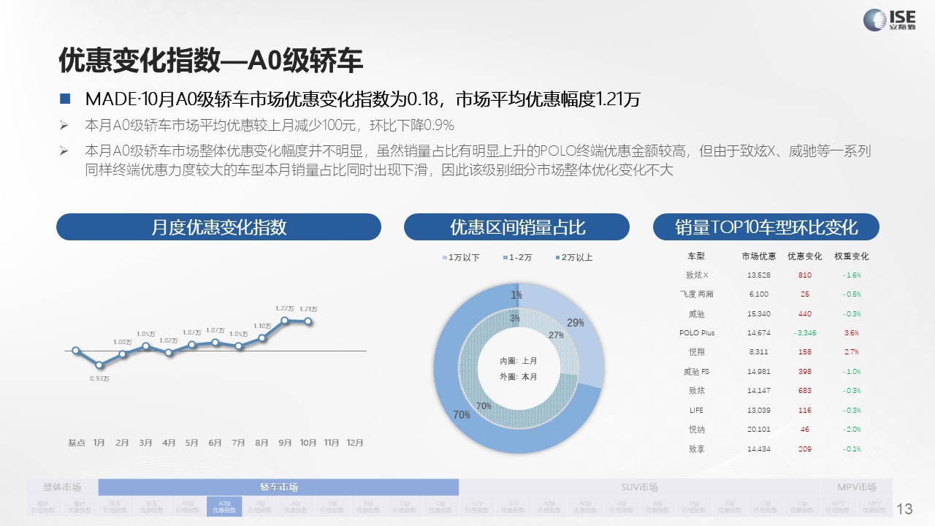Click the 外圈: 本月 donut center label
This screenshot has height=526, width=935.
point(518,377)
